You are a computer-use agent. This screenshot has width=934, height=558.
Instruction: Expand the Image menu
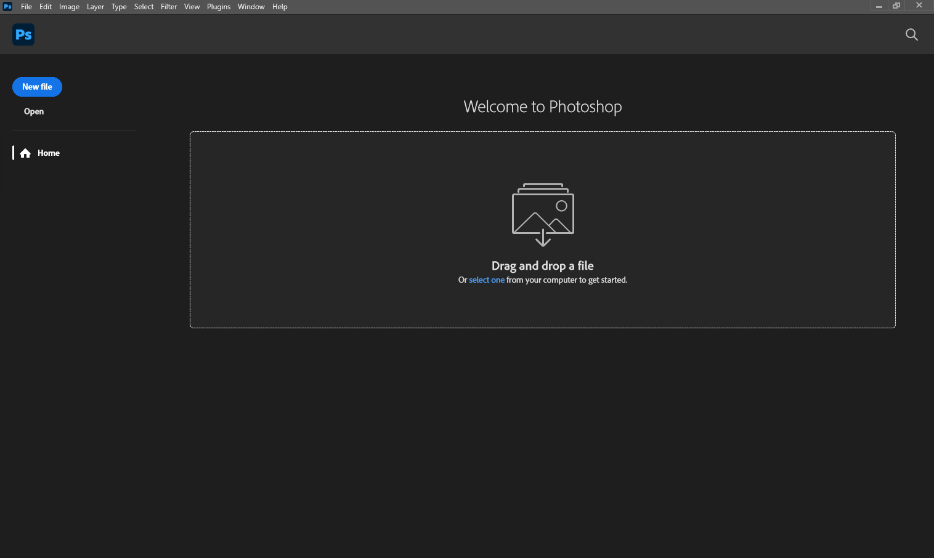[69, 7]
